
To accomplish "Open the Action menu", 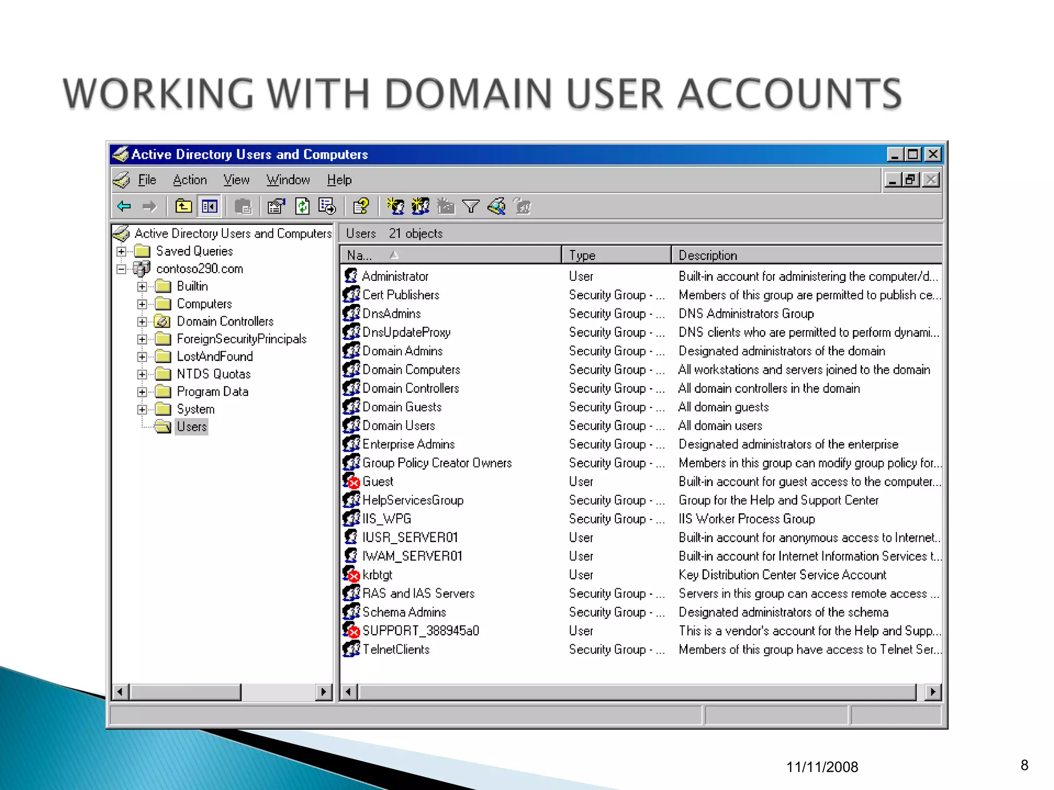I will (x=189, y=180).
